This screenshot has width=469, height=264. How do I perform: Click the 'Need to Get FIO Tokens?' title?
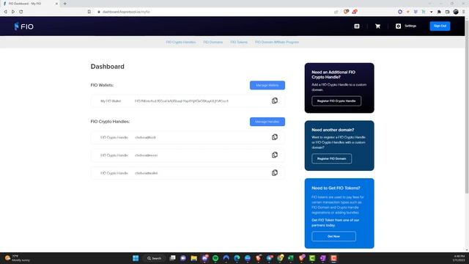(336, 188)
